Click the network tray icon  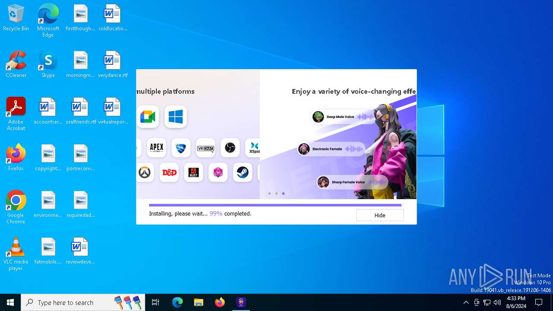[487, 302]
